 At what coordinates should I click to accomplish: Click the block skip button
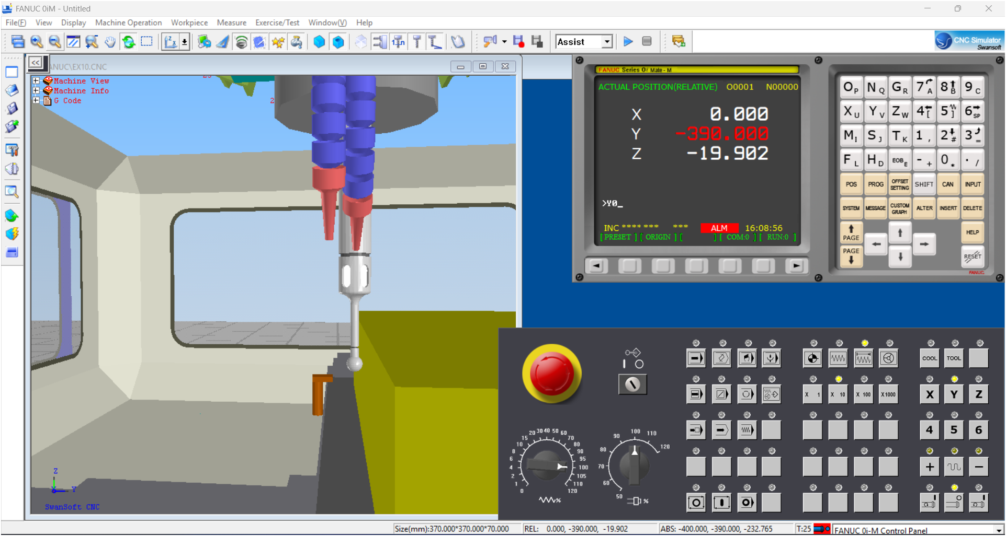[x=722, y=394]
